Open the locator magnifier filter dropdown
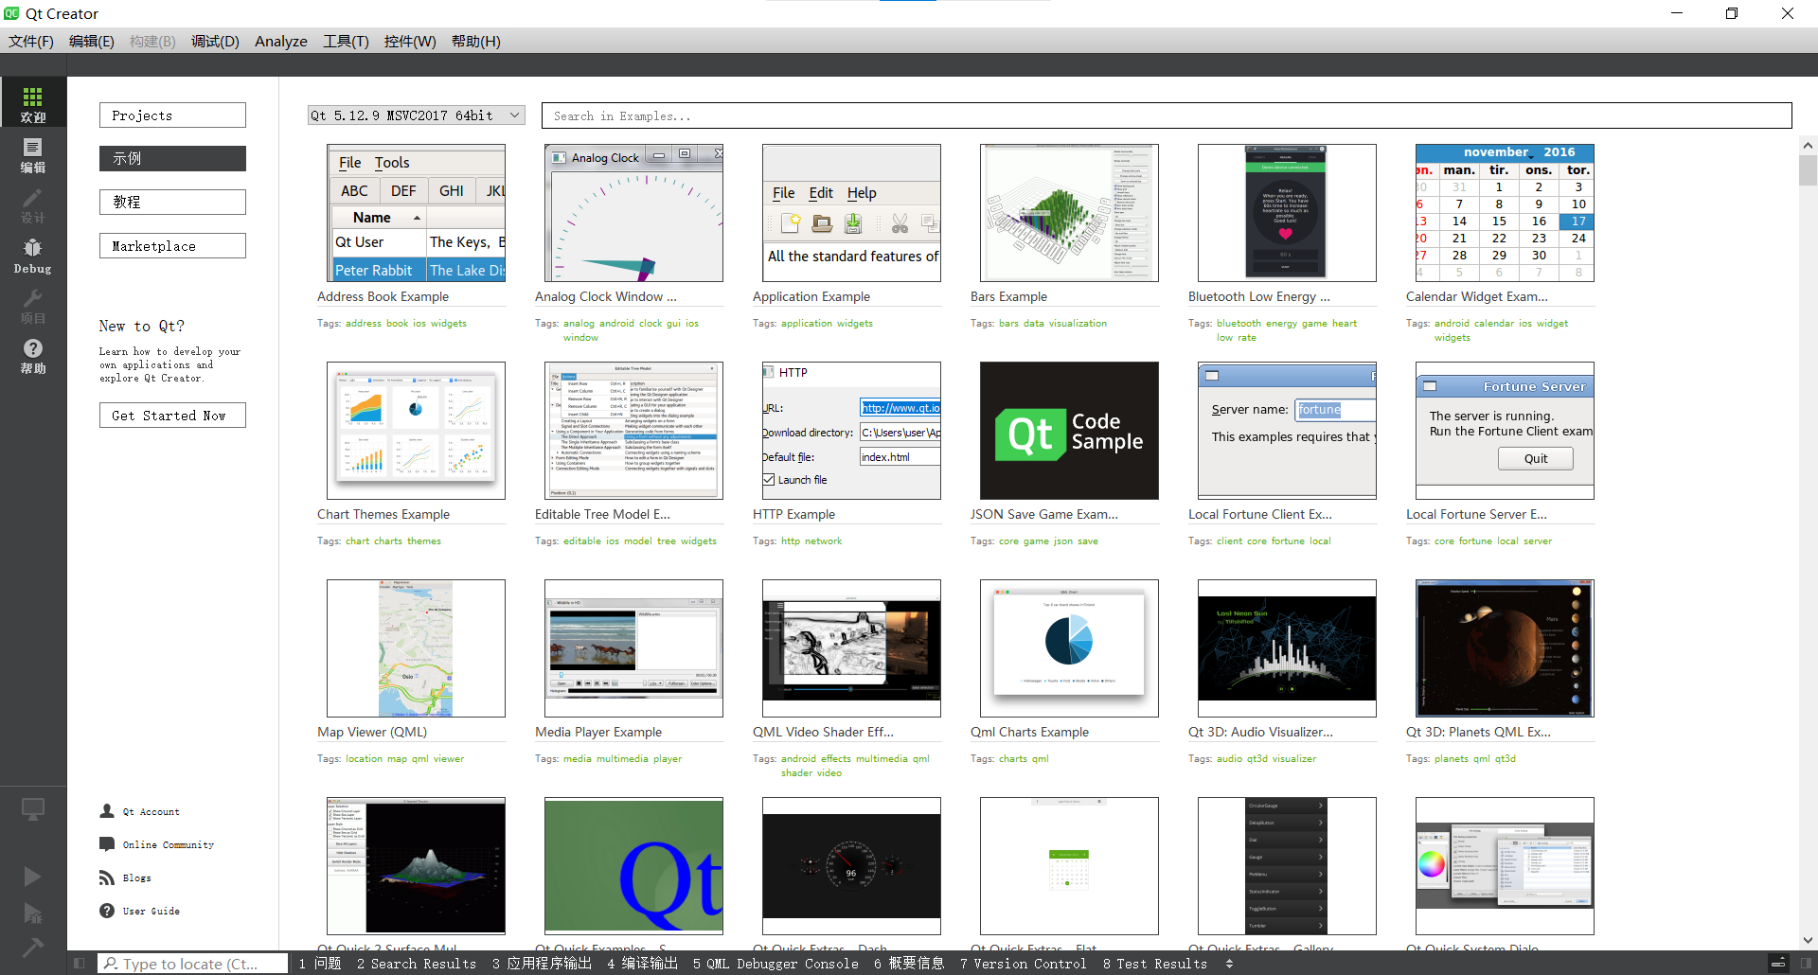1818x975 pixels. pos(111,964)
